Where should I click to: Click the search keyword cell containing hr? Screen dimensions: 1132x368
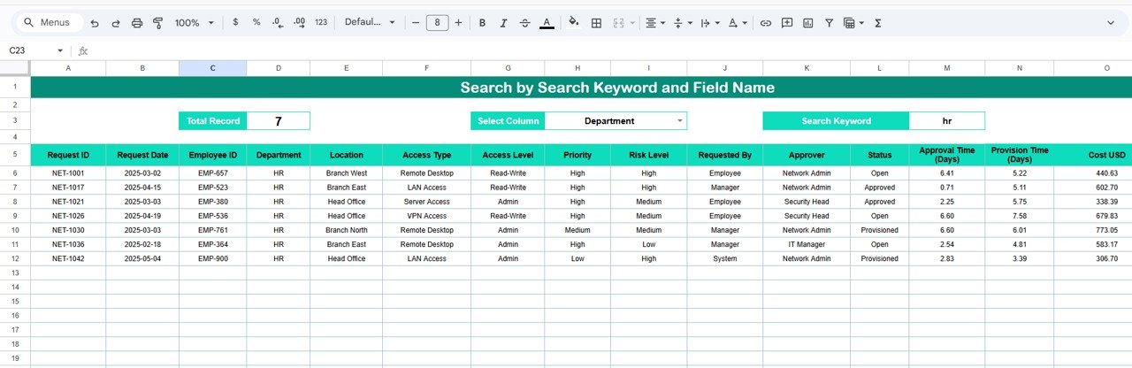946,121
